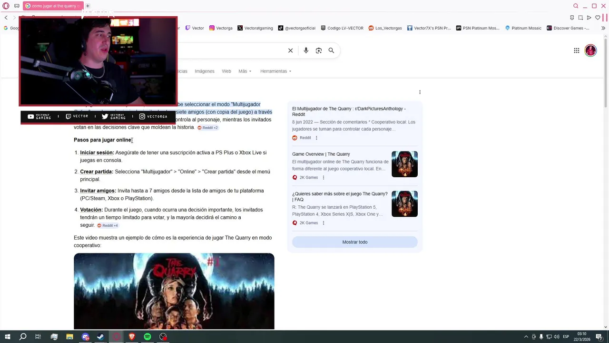609x343 pixels.
Task: Open Brave browser from the taskbar
Action: pyautogui.click(x=132, y=337)
